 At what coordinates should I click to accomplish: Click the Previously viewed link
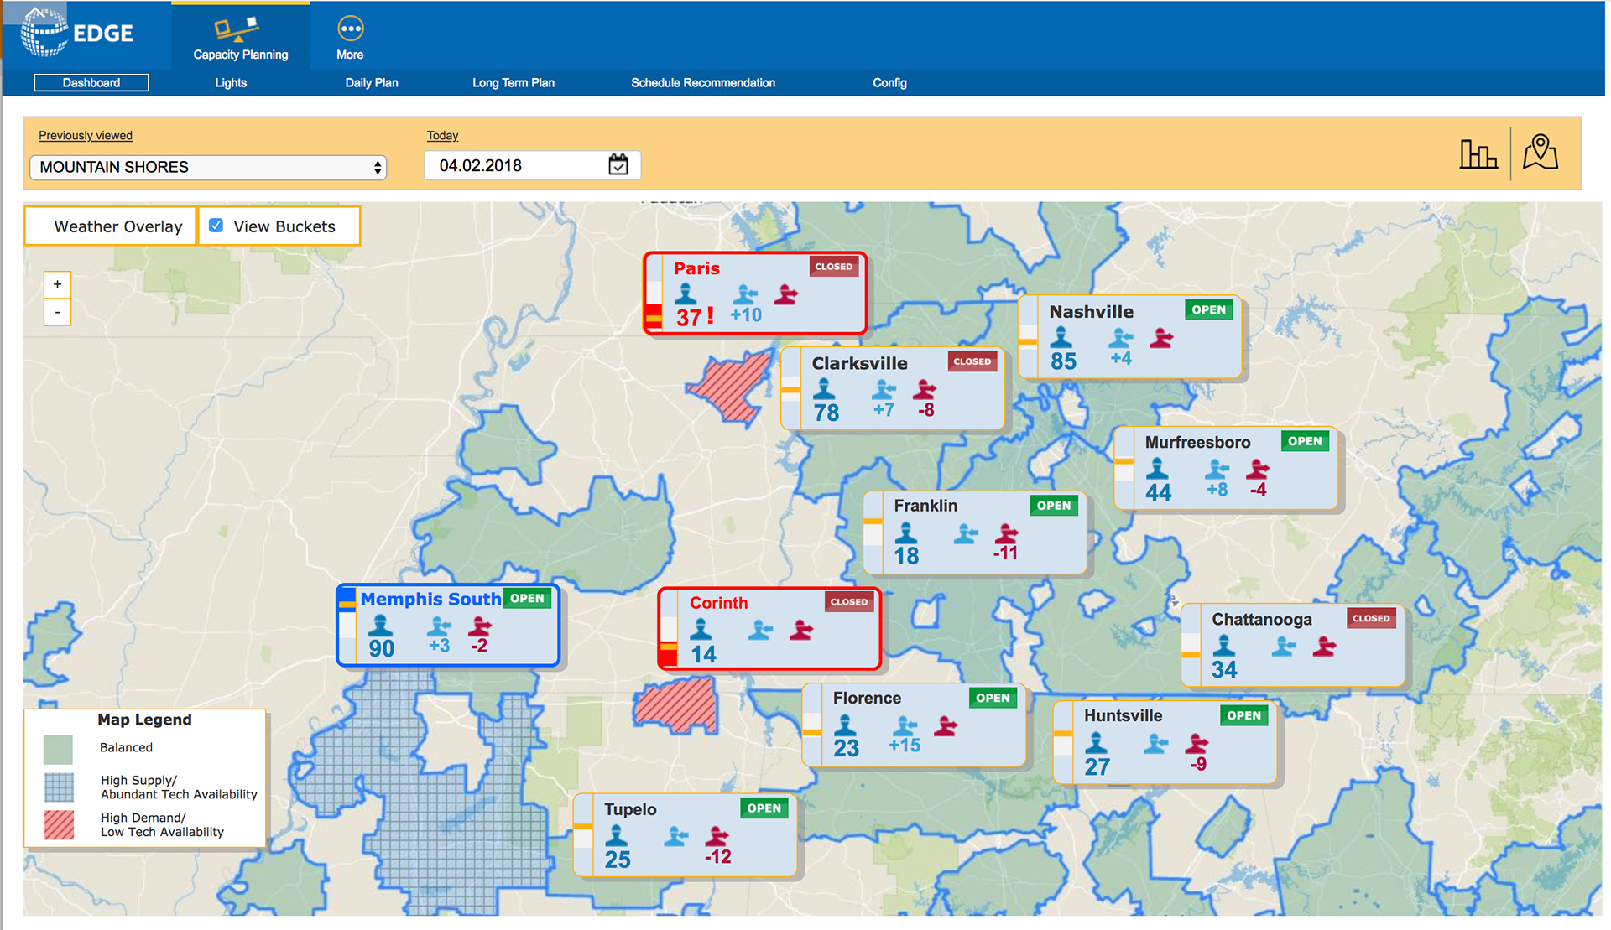pyautogui.click(x=85, y=135)
